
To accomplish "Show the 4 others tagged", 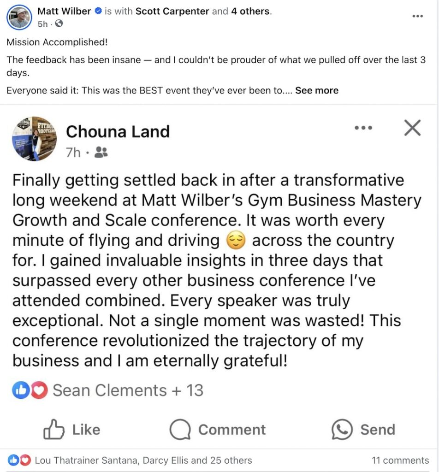I will 250,11.
